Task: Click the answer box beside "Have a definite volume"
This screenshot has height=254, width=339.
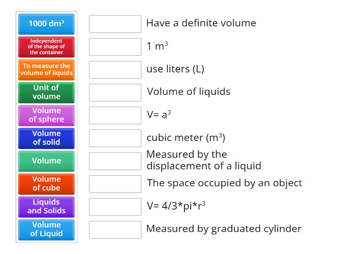Action: (115, 24)
